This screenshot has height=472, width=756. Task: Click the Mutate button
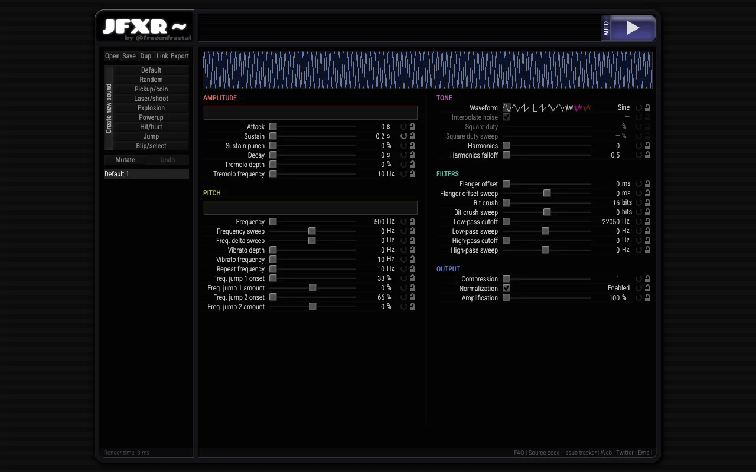pos(125,160)
